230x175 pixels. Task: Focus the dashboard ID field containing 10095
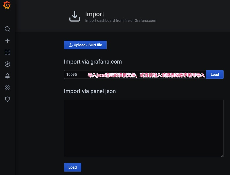76,74
